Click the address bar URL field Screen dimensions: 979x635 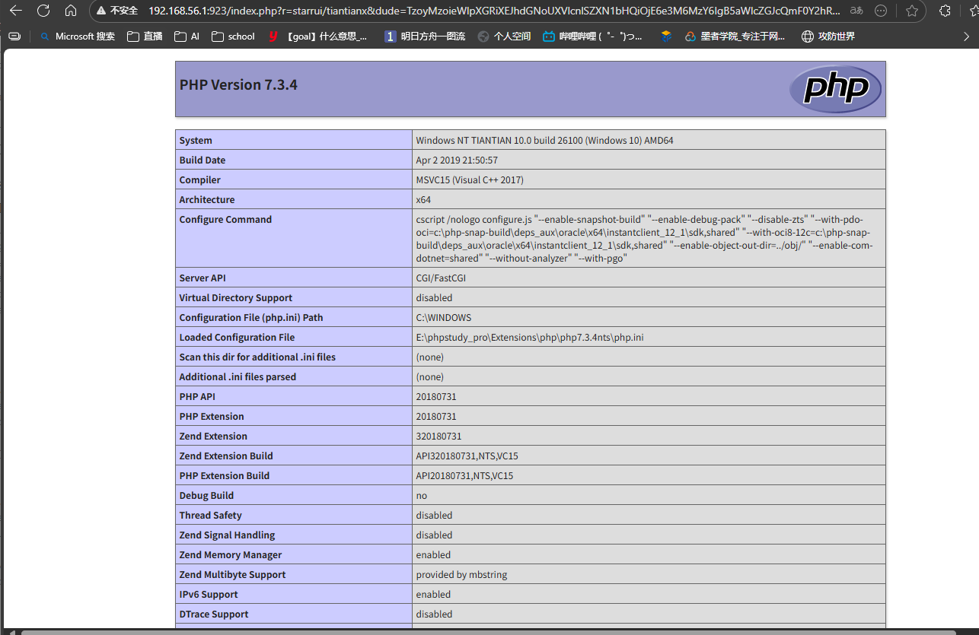coord(495,11)
